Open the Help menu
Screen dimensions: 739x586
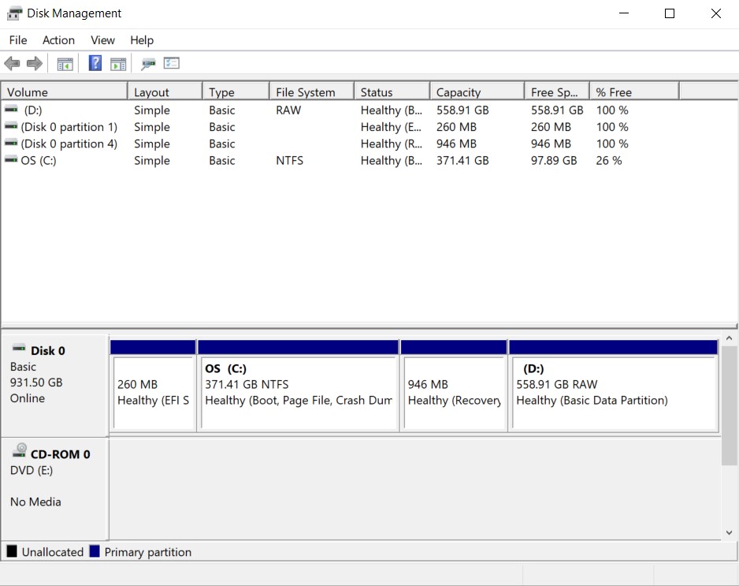pyautogui.click(x=142, y=40)
